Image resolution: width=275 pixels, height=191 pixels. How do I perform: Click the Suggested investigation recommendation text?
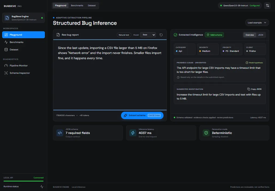[x=218, y=96]
